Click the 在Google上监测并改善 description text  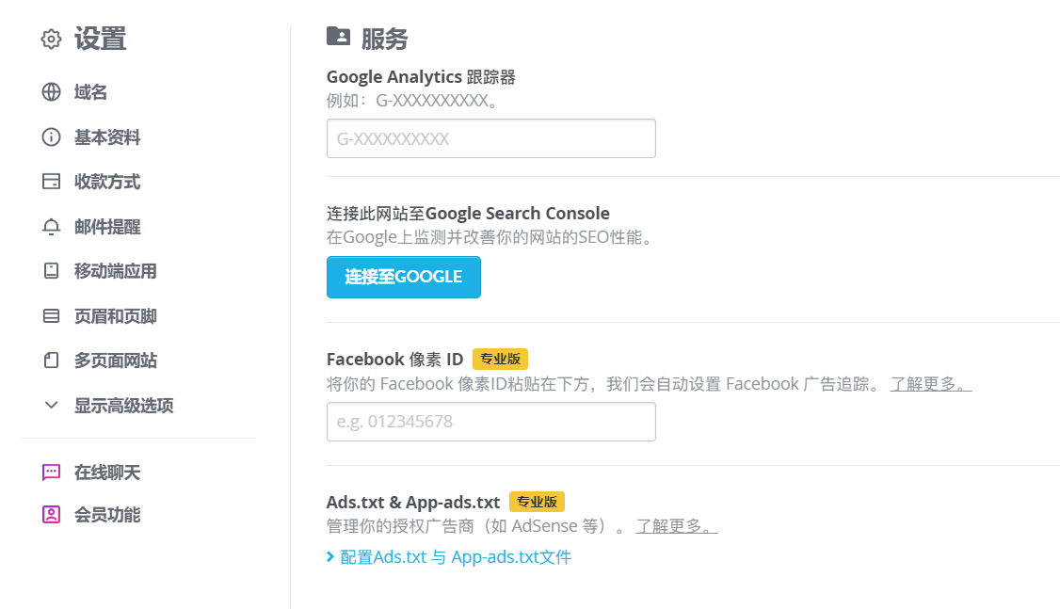click(491, 237)
